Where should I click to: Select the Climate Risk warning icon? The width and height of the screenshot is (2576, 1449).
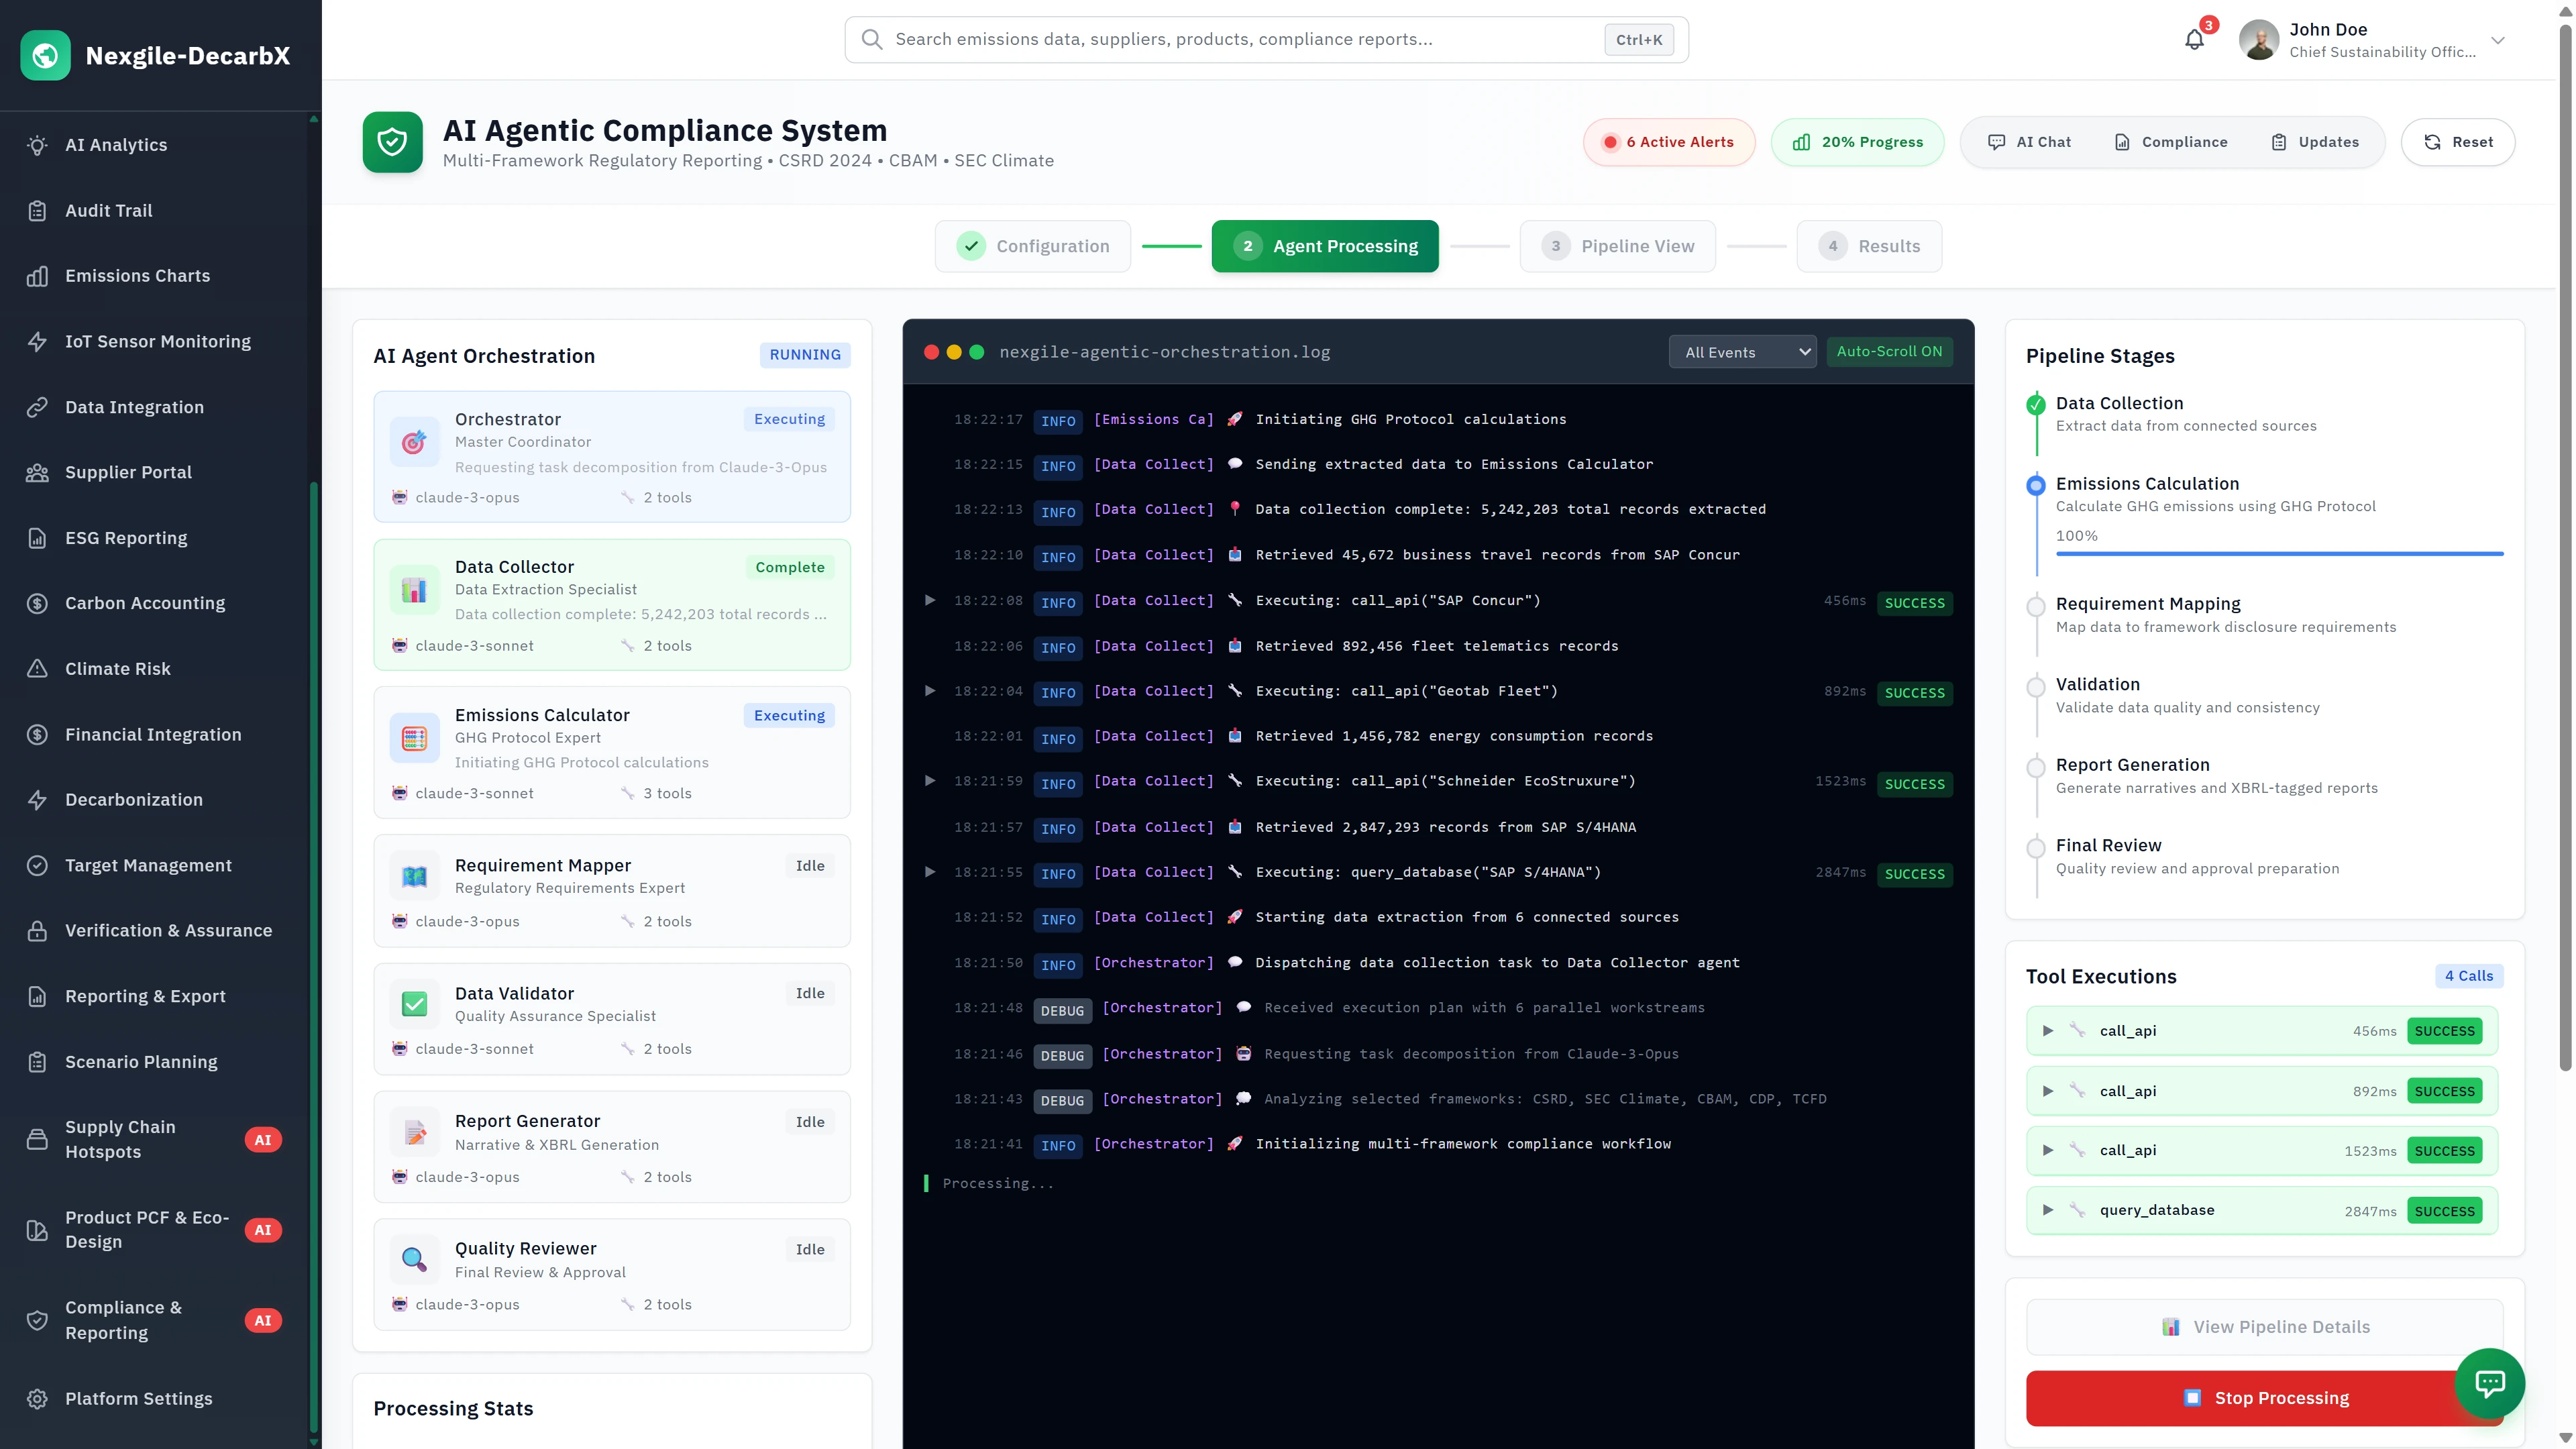(x=38, y=668)
